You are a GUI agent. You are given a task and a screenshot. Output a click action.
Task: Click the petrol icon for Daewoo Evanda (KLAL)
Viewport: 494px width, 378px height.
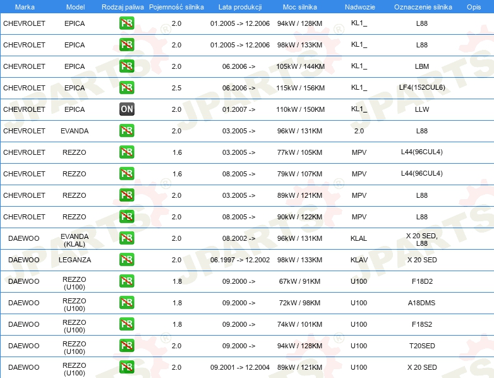pos(126,238)
